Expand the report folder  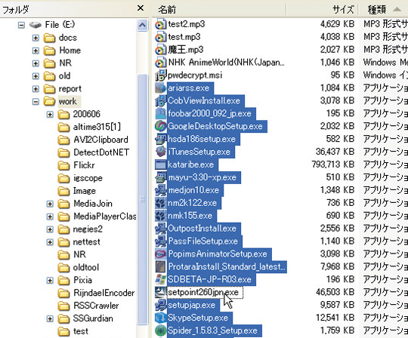(x=36, y=89)
